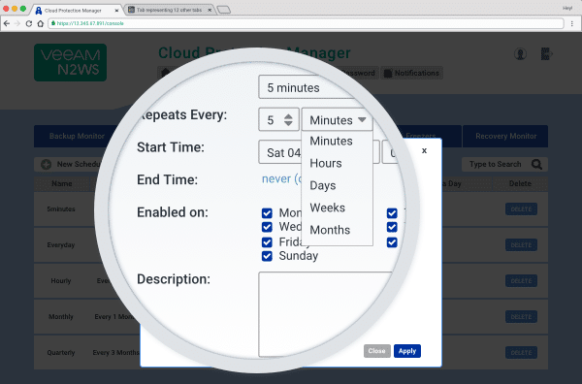Delete the Everyday schedule
Viewport: 582px width, 384px height.
[x=521, y=245]
